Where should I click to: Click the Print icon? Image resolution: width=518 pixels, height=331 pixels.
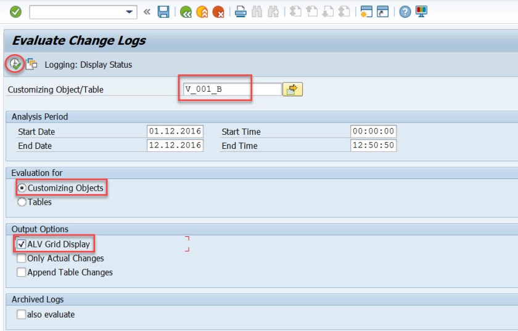click(x=240, y=12)
